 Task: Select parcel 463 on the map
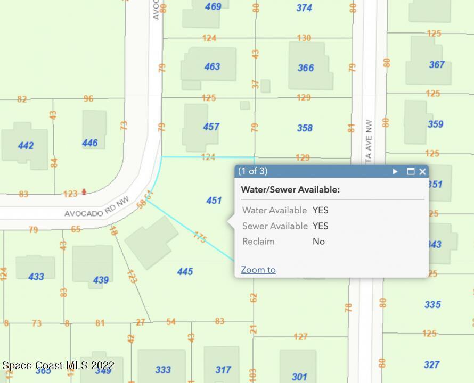pos(212,66)
